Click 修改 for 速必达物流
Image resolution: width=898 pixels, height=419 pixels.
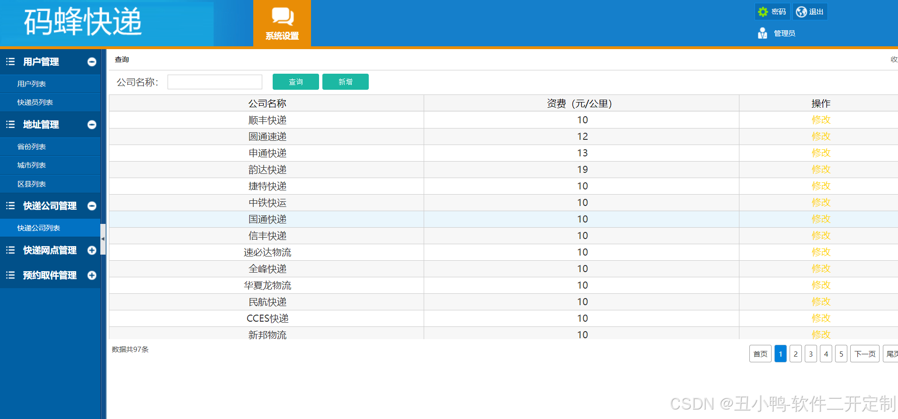(x=821, y=252)
